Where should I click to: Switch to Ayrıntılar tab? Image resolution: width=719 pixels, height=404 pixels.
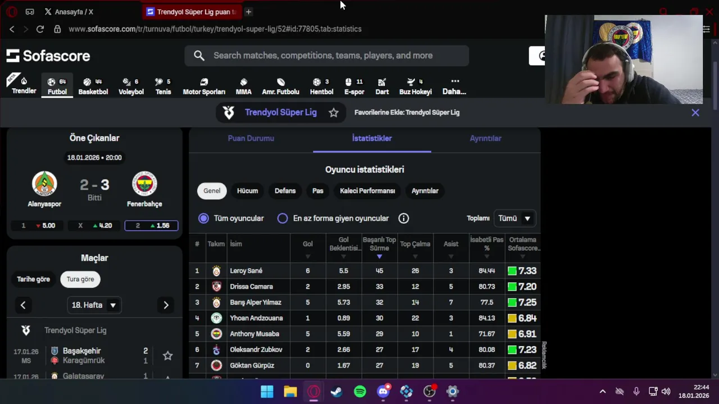(485, 139)
